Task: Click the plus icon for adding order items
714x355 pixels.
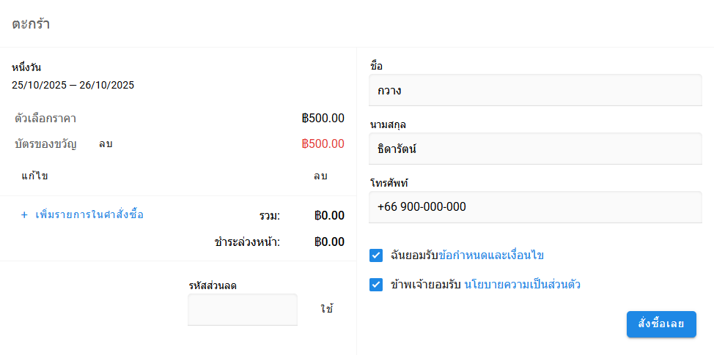Action: (x=24, y=215)
